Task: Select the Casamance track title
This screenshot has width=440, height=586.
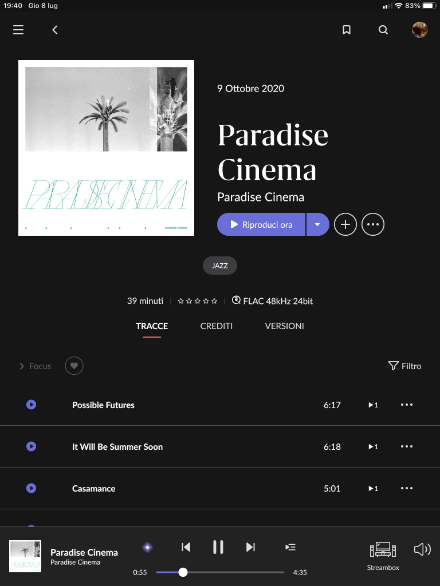Action: click(93, 489)
